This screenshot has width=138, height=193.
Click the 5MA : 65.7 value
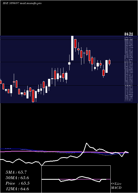click(16, 172)
